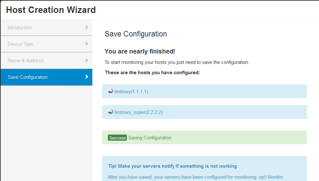Image resolution: width=319 pixels, height=181 pixels.
Task: Click the "You are nearly finished!" heading
Action: 140,51
